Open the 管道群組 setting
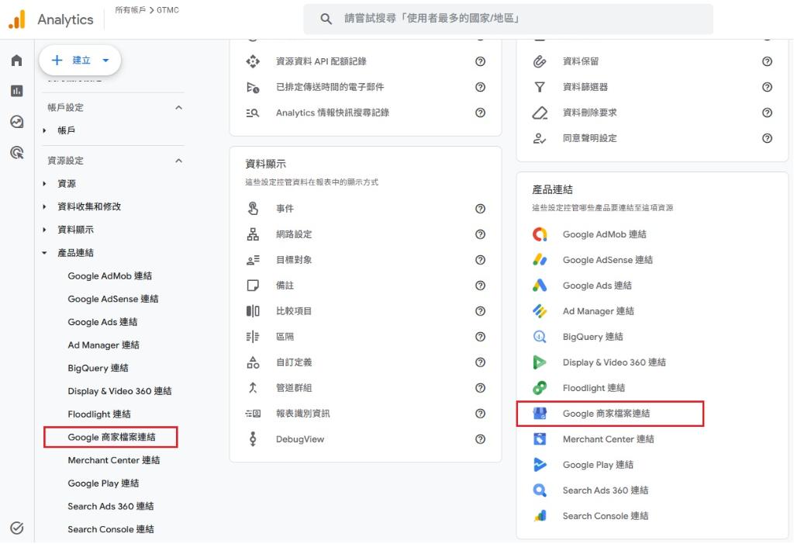The width and height of the screenshot is (794, 544). coord(294,388)
